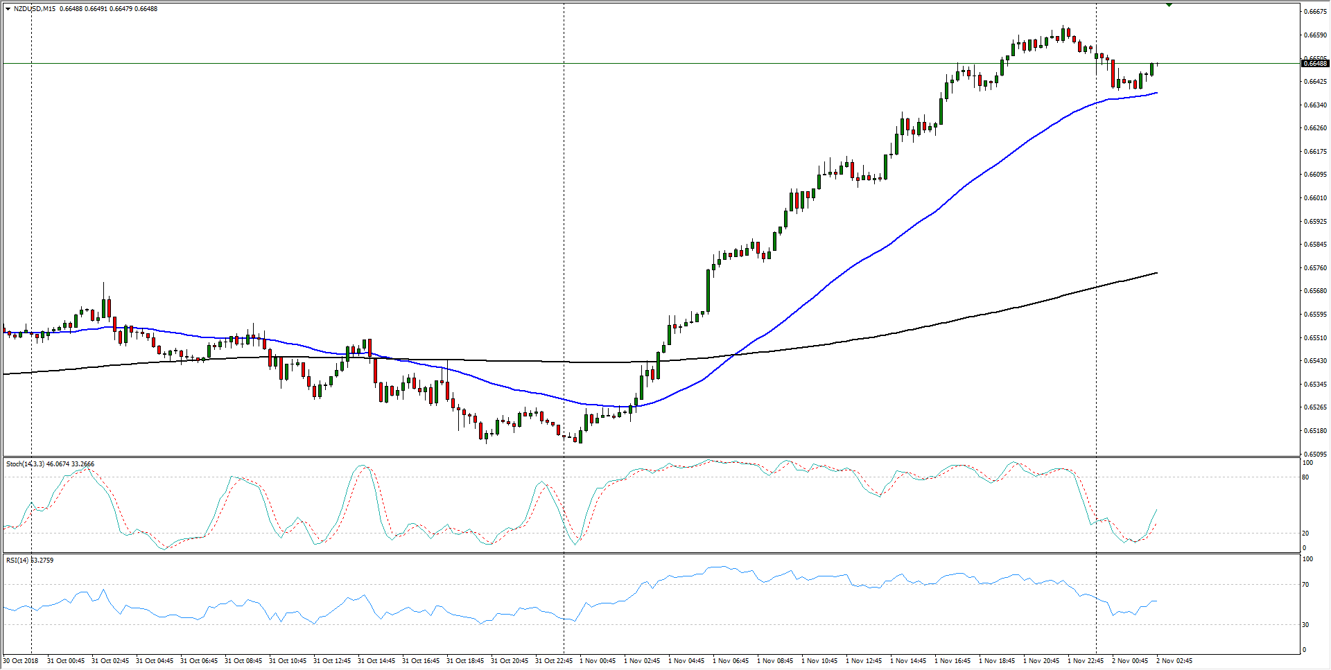Screen dimensions: 1331x670
Task: Click the 0.65095 price scale label
Action: point(1315,455)
